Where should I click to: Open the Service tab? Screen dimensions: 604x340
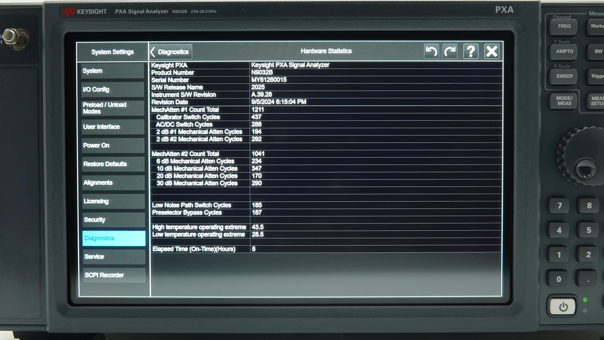pyautogui.click(x=114, y=257)
